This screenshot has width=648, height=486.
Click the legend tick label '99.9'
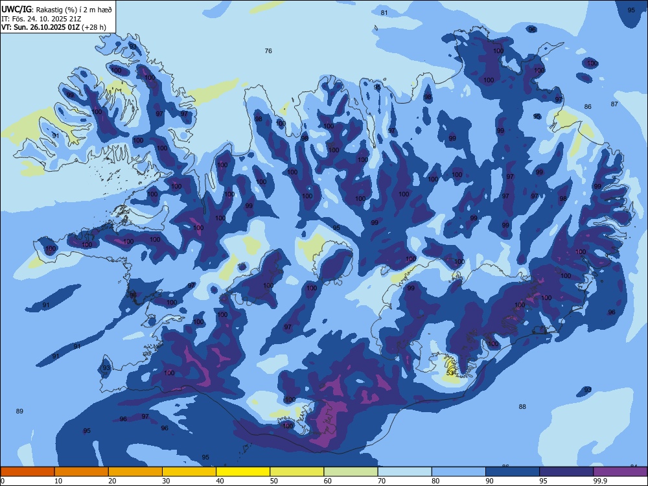pos(600,481)
